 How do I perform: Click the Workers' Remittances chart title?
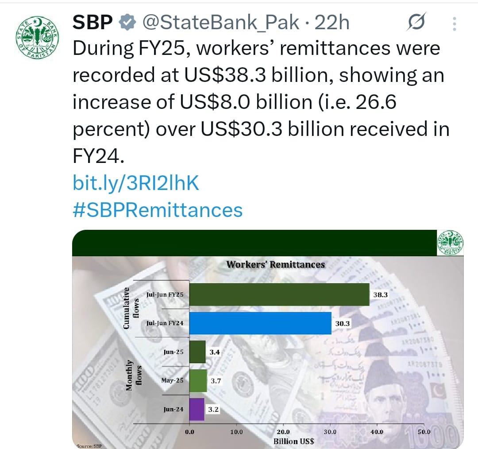click(x=276, y=264)
